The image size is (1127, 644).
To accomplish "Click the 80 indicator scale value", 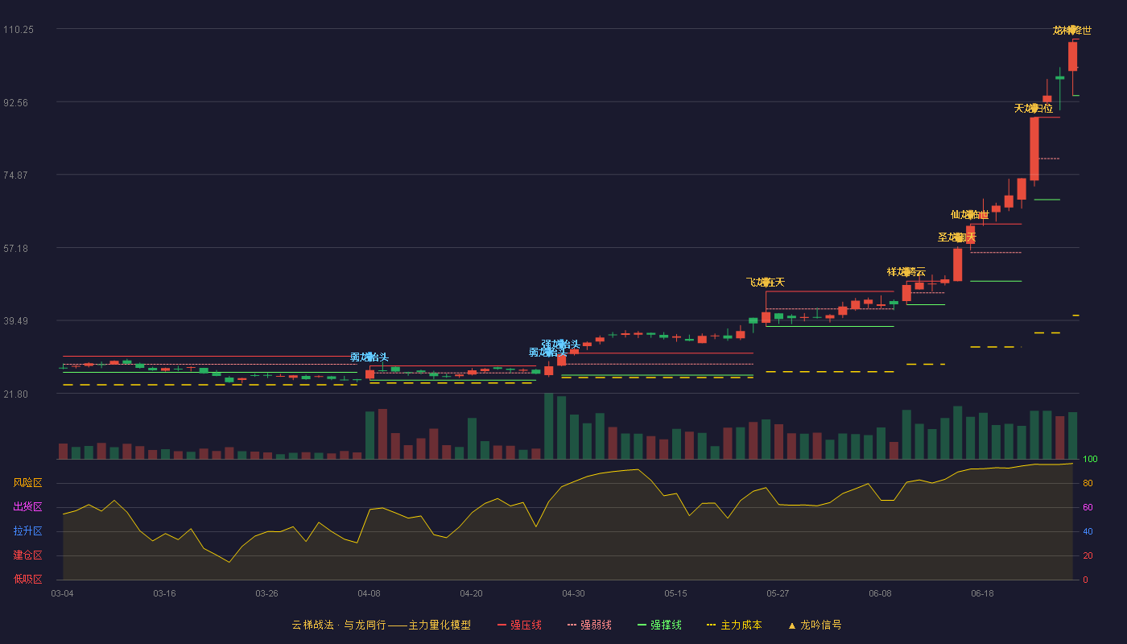I will pyautogui.click(x=1087, y=483).
